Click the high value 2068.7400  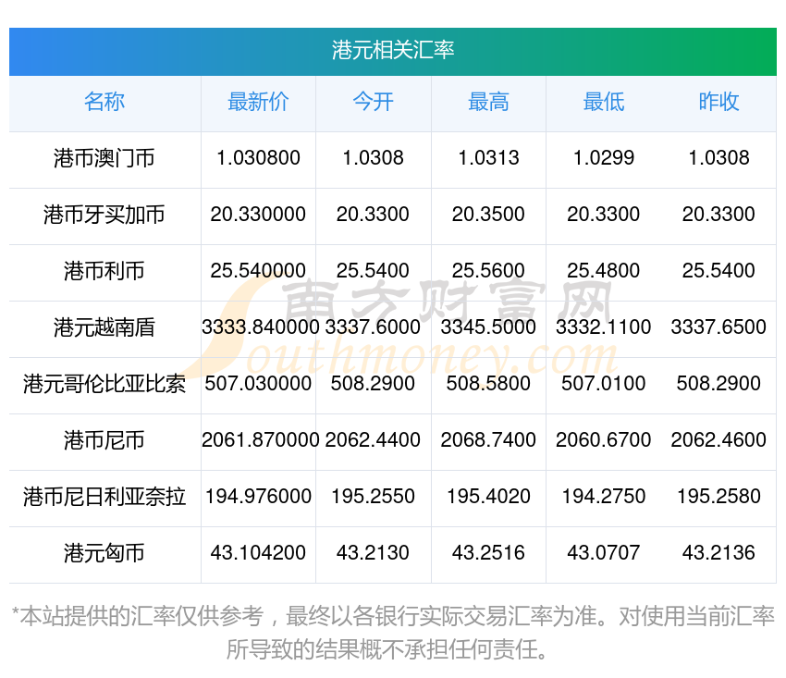click(x=488, y=440)
